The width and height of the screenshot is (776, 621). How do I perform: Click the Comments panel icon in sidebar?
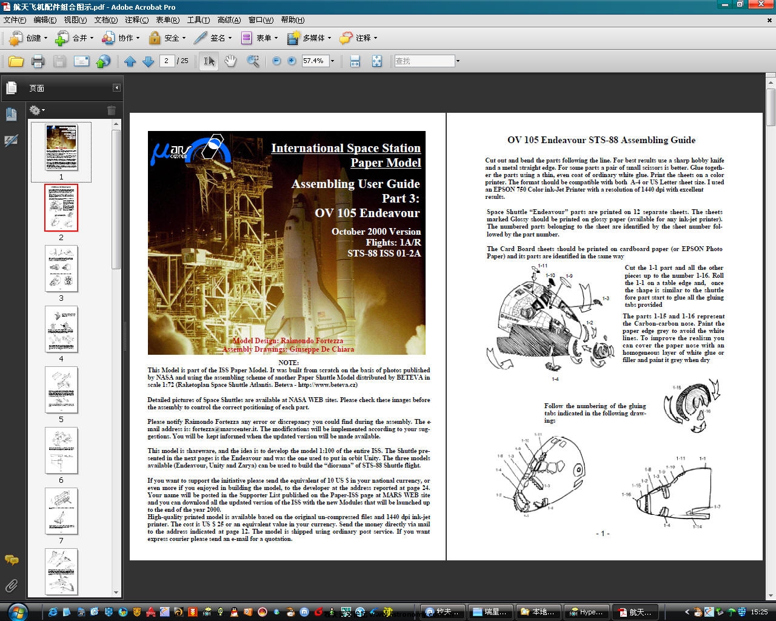(x=11, y=560)
